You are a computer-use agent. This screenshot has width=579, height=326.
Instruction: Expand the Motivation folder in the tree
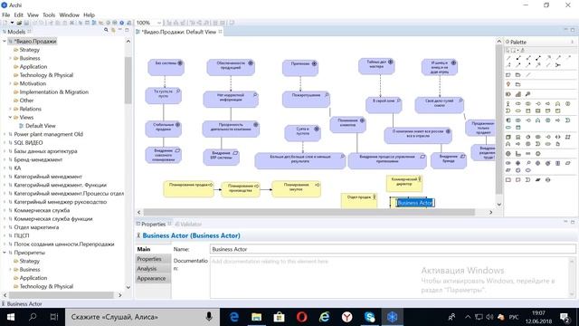(x=10, y=83)
